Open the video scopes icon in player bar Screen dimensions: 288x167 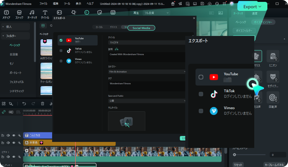click(220, 13)
